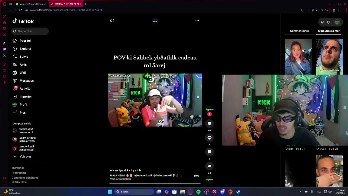Open Profil page
The height and width of the screenshot is (196, 348).
coord(20,105)
